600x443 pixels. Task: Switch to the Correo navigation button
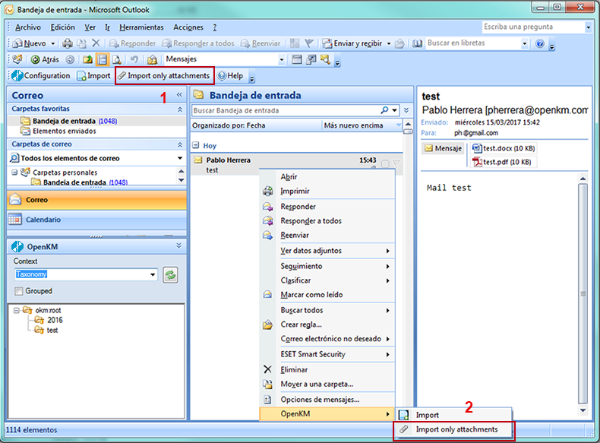pos(96,200)
